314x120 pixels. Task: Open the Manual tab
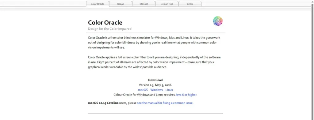[144, 4]
